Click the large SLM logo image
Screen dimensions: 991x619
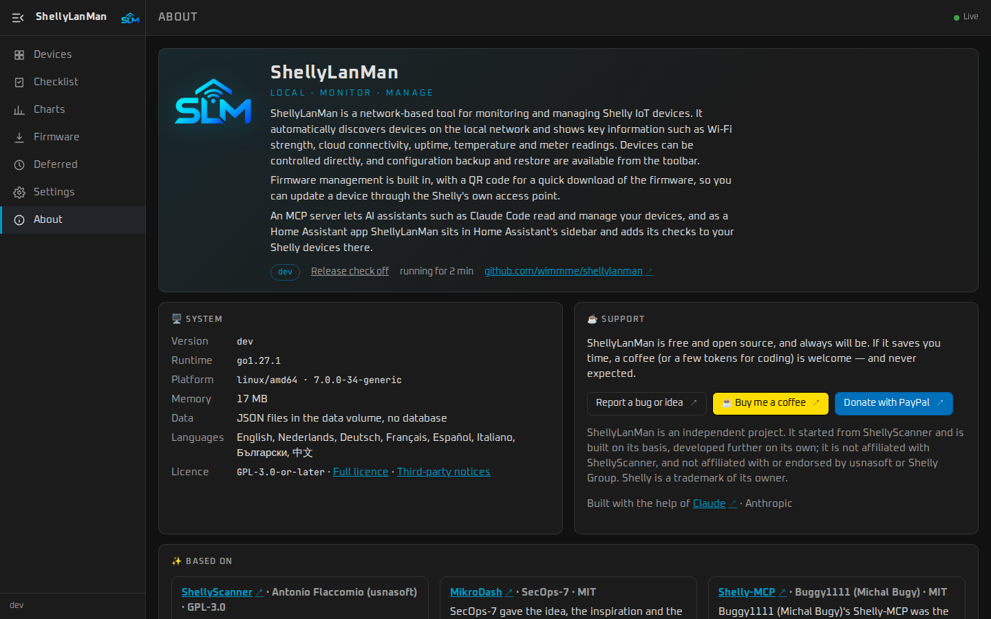point(213,101)
